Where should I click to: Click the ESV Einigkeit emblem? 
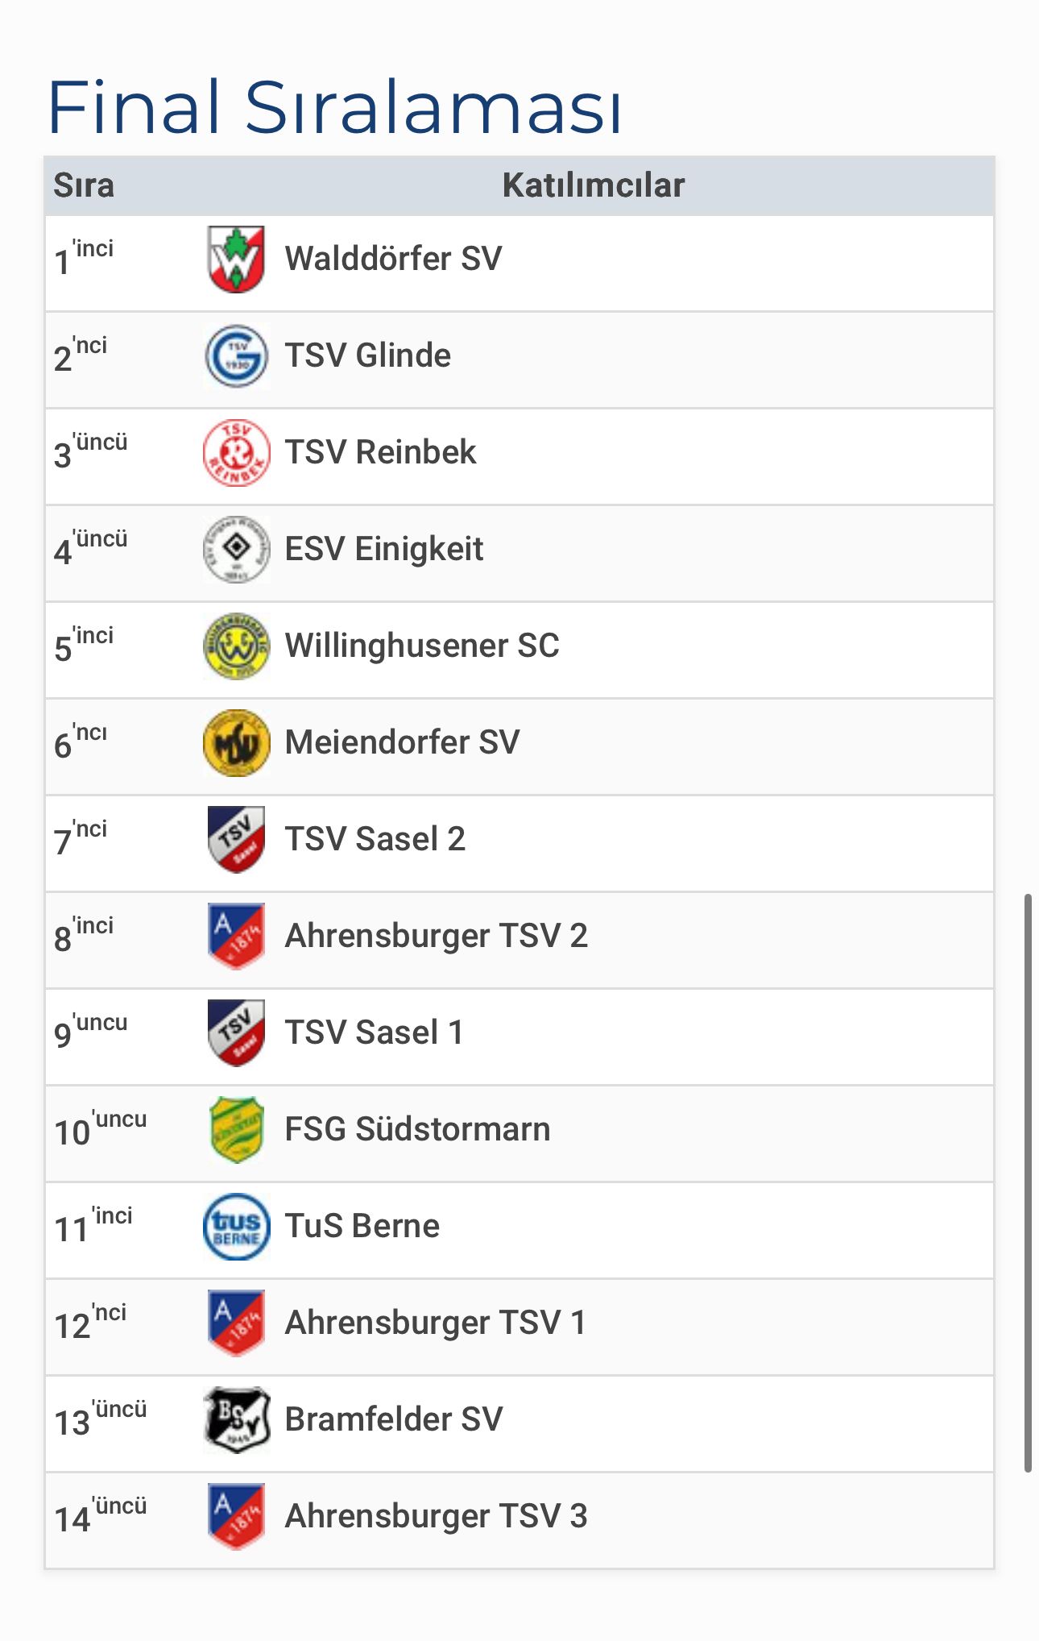pyautogui.click(x=236, y=550)
